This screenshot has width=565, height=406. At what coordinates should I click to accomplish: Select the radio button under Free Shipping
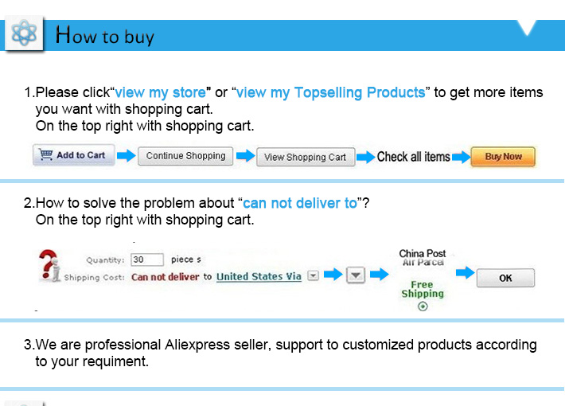click(x=423, y=306)
